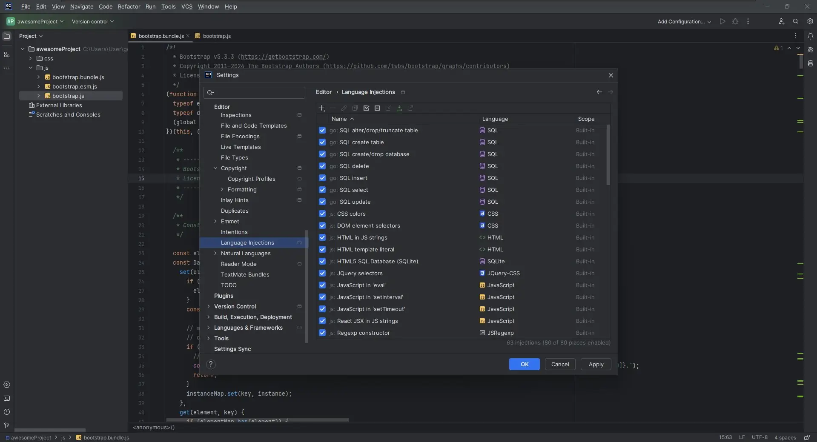Open the Structure tool window icon

(7, 55)
